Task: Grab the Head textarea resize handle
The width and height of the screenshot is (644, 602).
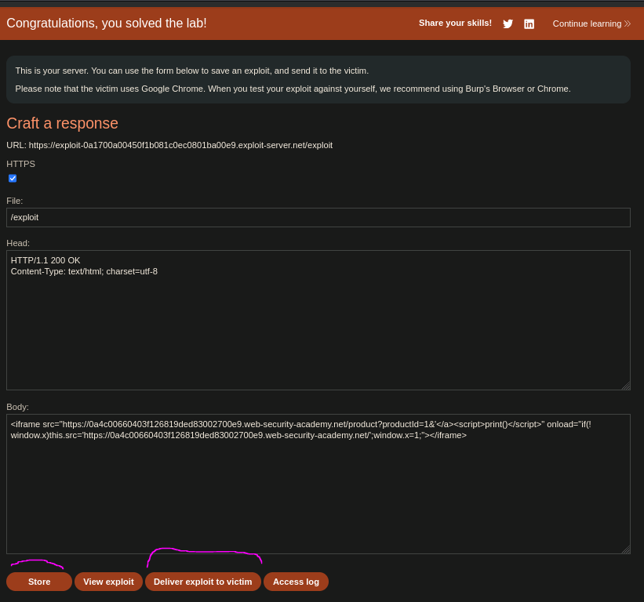Action: [x=626, y=386]
